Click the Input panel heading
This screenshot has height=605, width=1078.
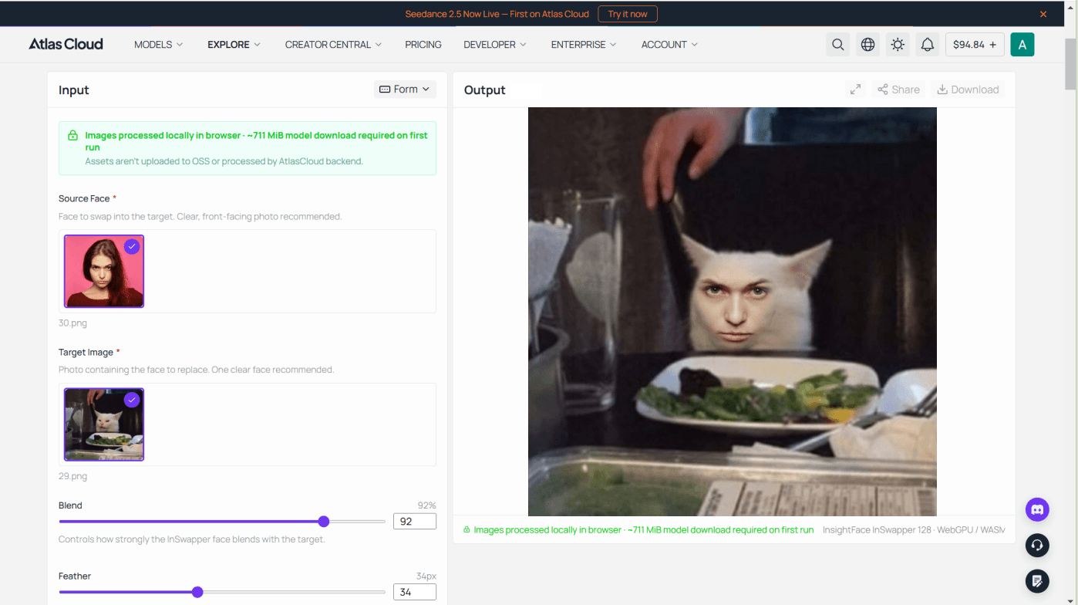click(74, 90)
